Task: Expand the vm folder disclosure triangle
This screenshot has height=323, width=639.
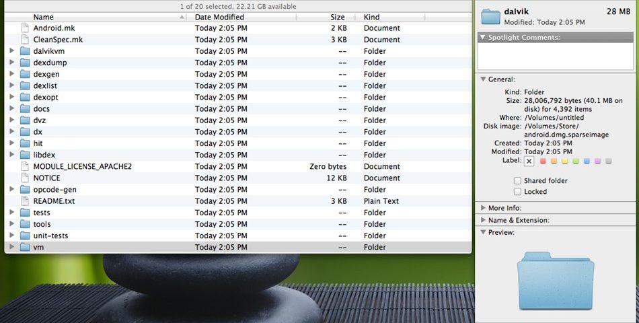Action: click(x=12, y=247)
